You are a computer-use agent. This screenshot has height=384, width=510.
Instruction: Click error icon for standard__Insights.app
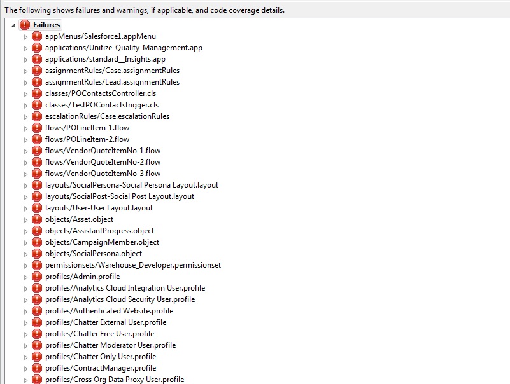point(37,59)
